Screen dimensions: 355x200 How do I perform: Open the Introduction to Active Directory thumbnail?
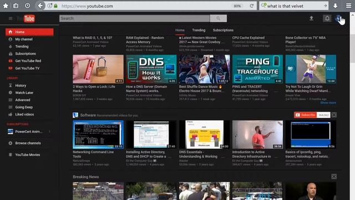257,134
